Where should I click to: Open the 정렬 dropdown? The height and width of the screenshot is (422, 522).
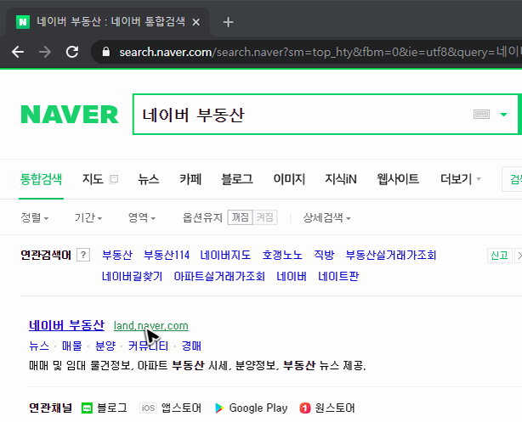[x=35, y=218]
